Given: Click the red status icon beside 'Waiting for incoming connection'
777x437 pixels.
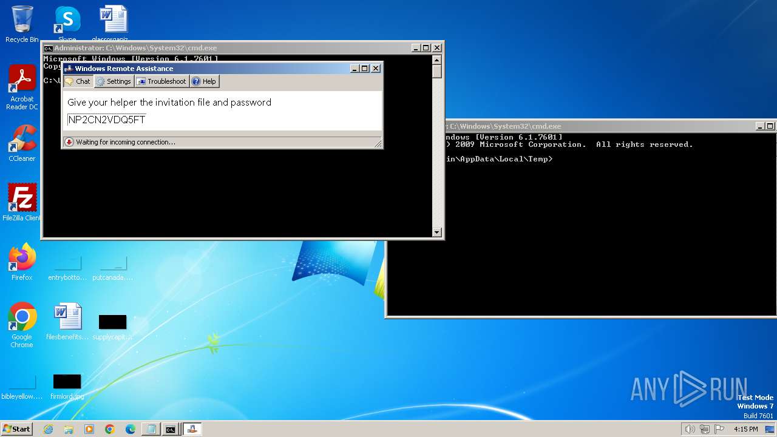Looking at the screenshot, I should (69, 142).
